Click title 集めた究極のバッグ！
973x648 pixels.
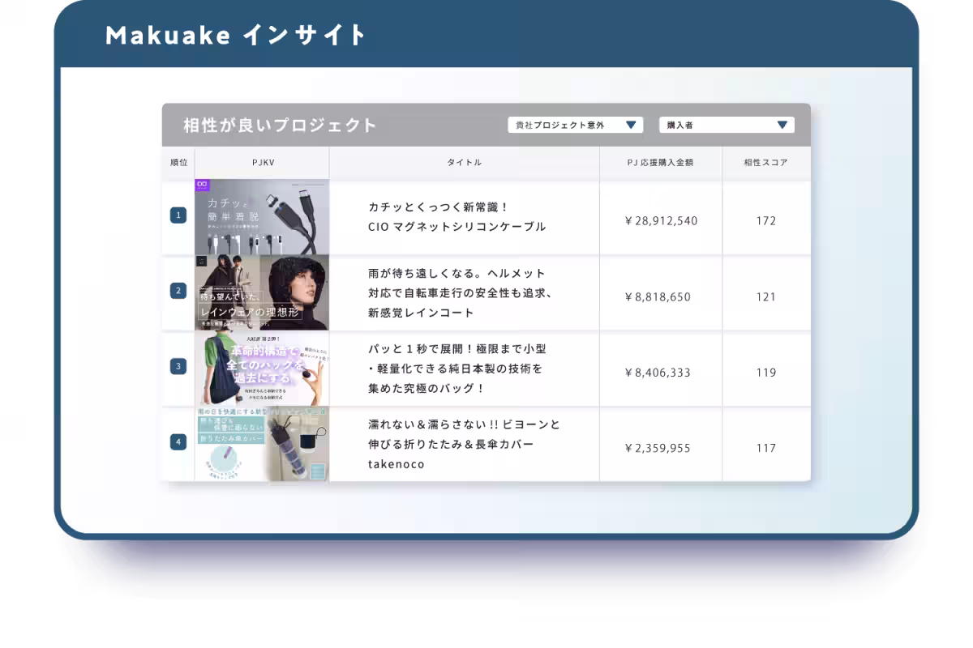pyautogui.click(x=426, y=388)
